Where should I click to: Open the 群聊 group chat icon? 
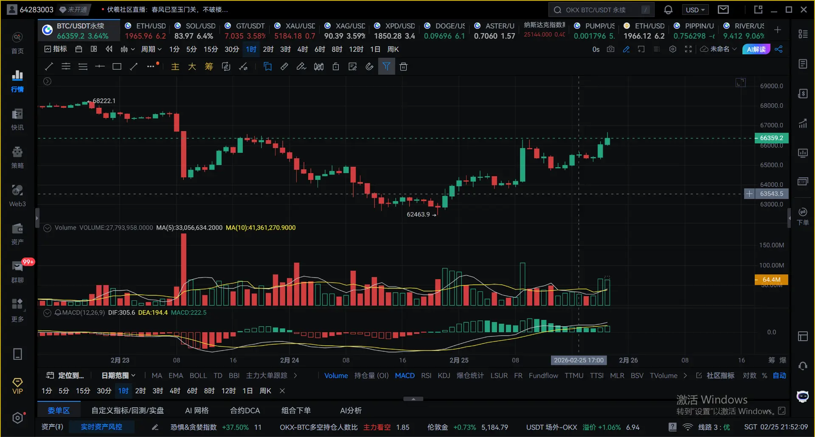17,272
